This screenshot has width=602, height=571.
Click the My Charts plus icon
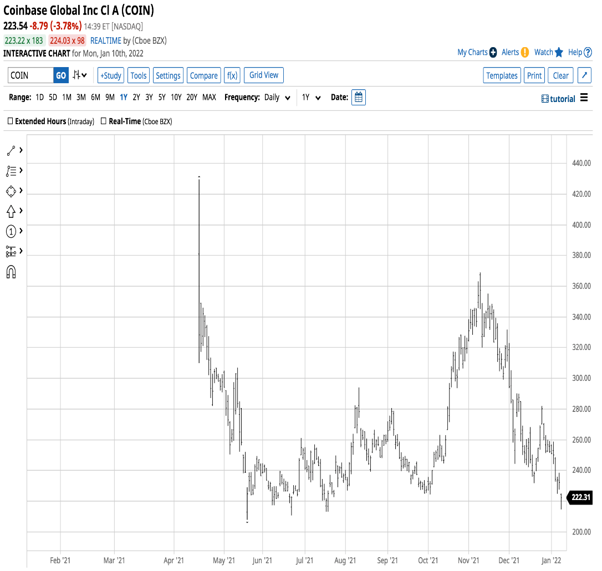coord(493,52)
